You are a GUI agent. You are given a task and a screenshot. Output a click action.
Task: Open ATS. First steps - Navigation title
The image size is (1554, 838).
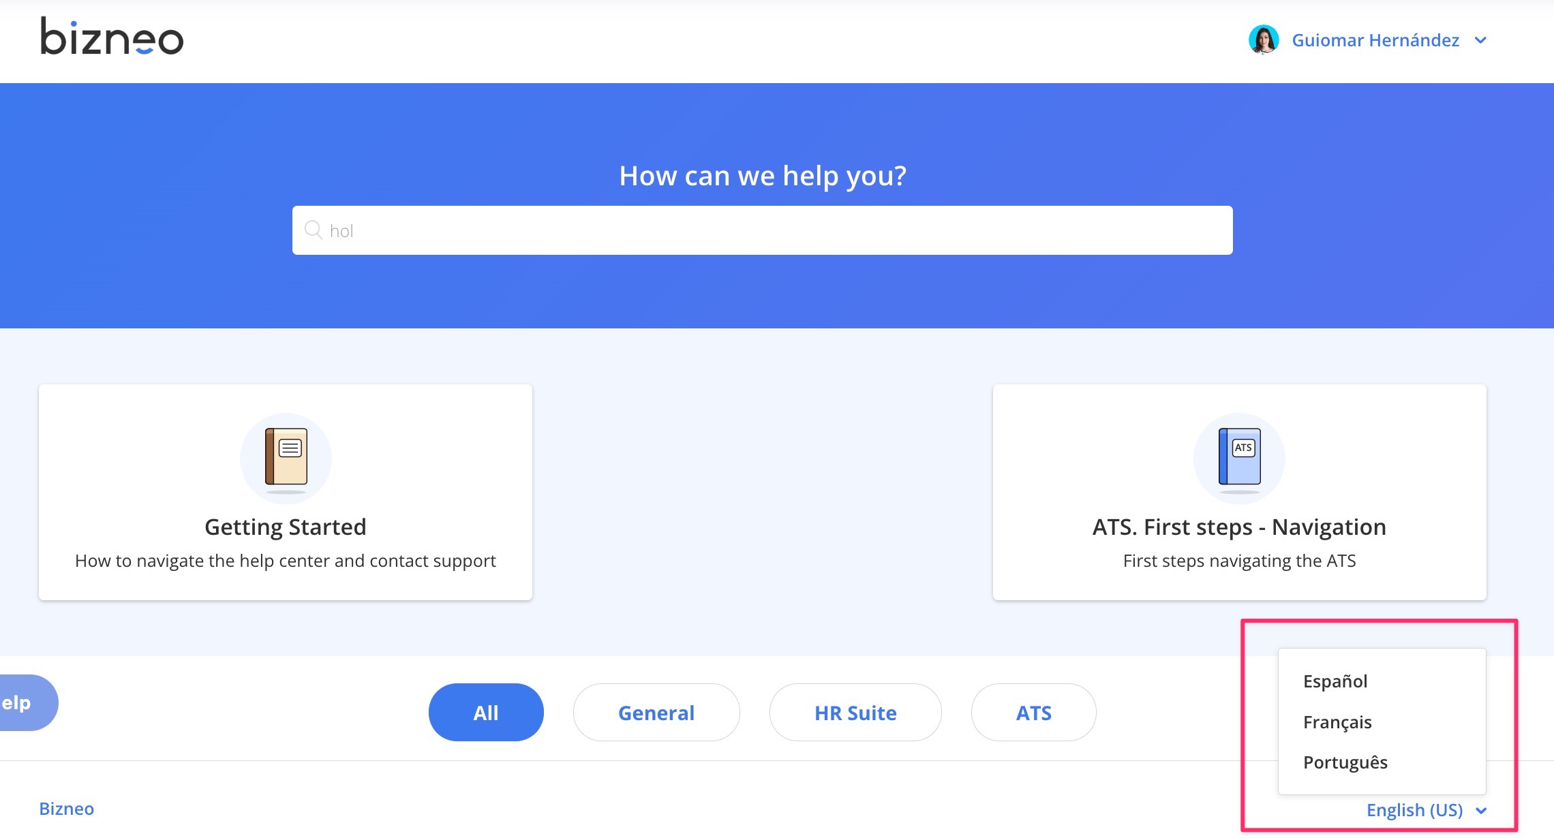click(1239, 527)
